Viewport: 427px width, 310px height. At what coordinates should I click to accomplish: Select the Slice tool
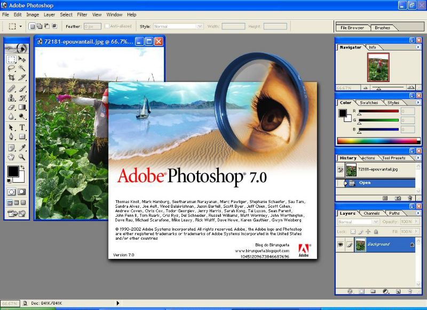pos(22,77)
